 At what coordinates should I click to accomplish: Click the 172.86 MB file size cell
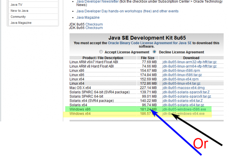pyautogui.click(x=148, y=83)
